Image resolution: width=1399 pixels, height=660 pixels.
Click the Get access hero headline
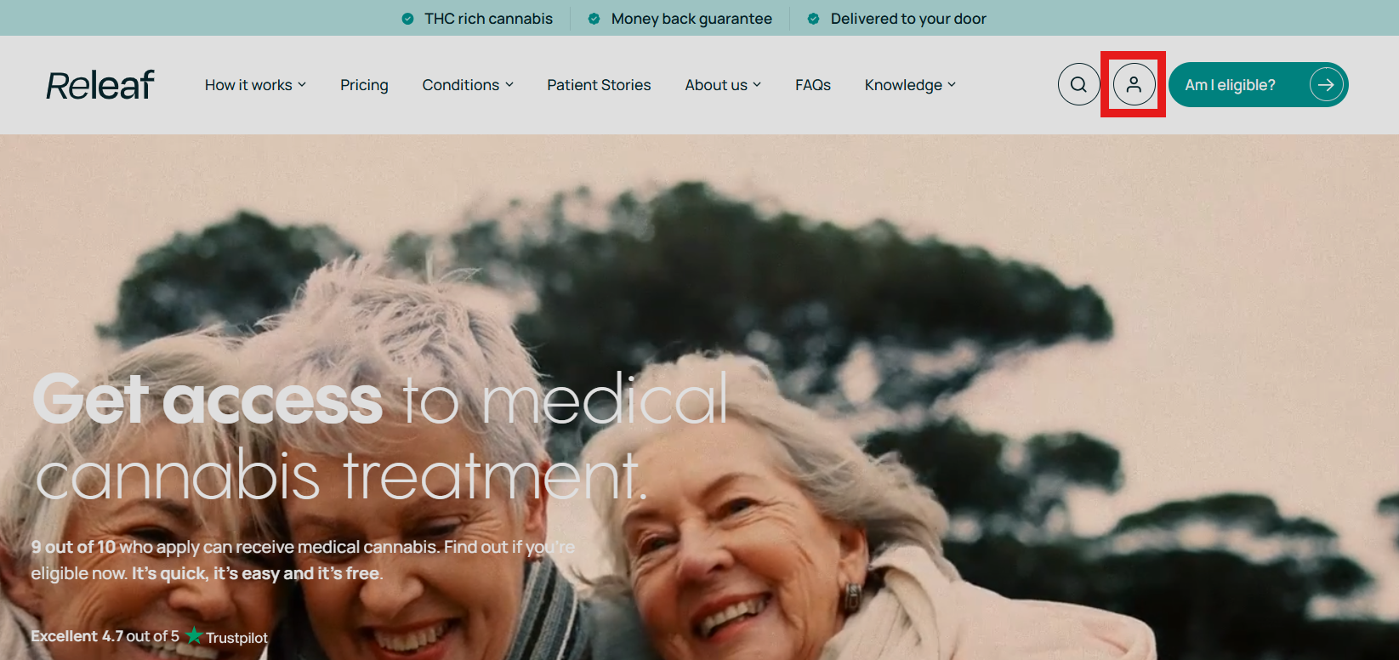pyautogui.click(x=381, y=437)
